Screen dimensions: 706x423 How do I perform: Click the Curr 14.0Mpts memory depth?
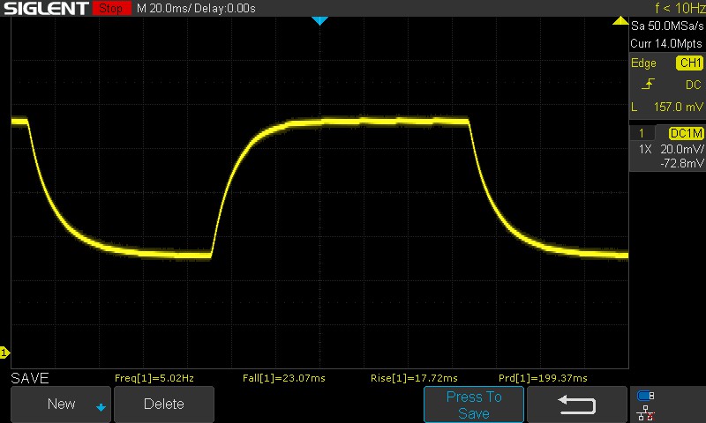666,43
